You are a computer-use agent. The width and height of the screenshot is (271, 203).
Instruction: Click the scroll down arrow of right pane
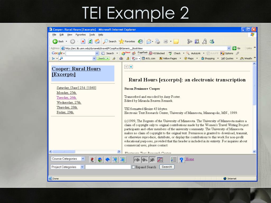tap(254, 151)
